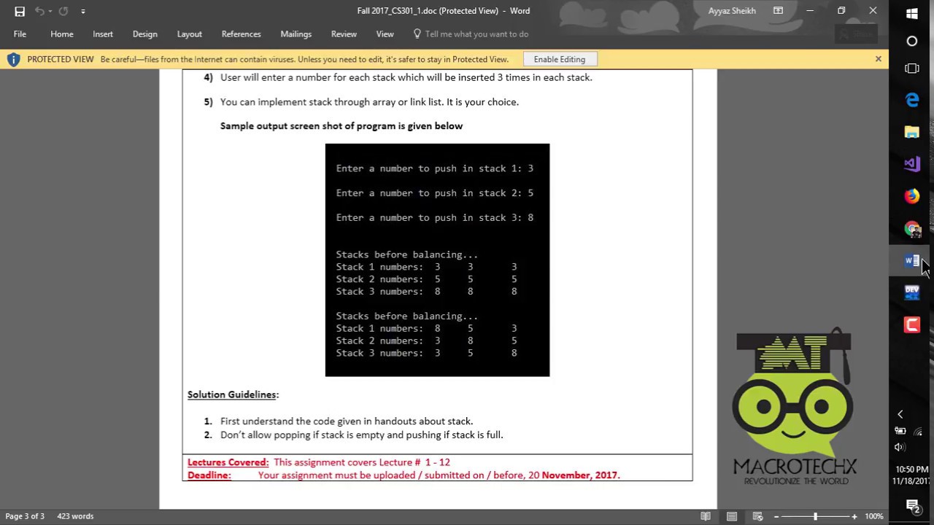
Task: Dismiss the Protected View message bar
Action: point(878,59)
